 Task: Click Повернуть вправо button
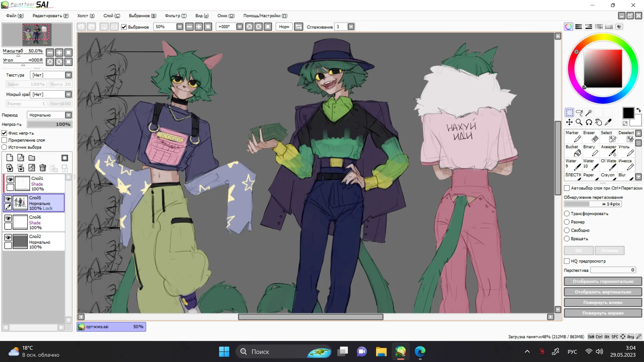(603, 313)
